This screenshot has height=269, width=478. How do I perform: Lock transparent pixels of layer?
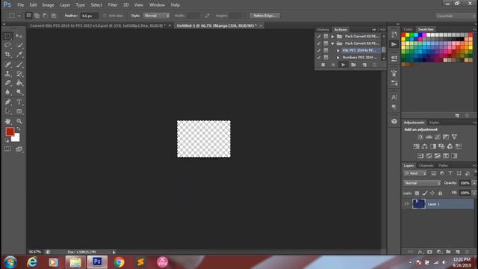click(417, 193)
